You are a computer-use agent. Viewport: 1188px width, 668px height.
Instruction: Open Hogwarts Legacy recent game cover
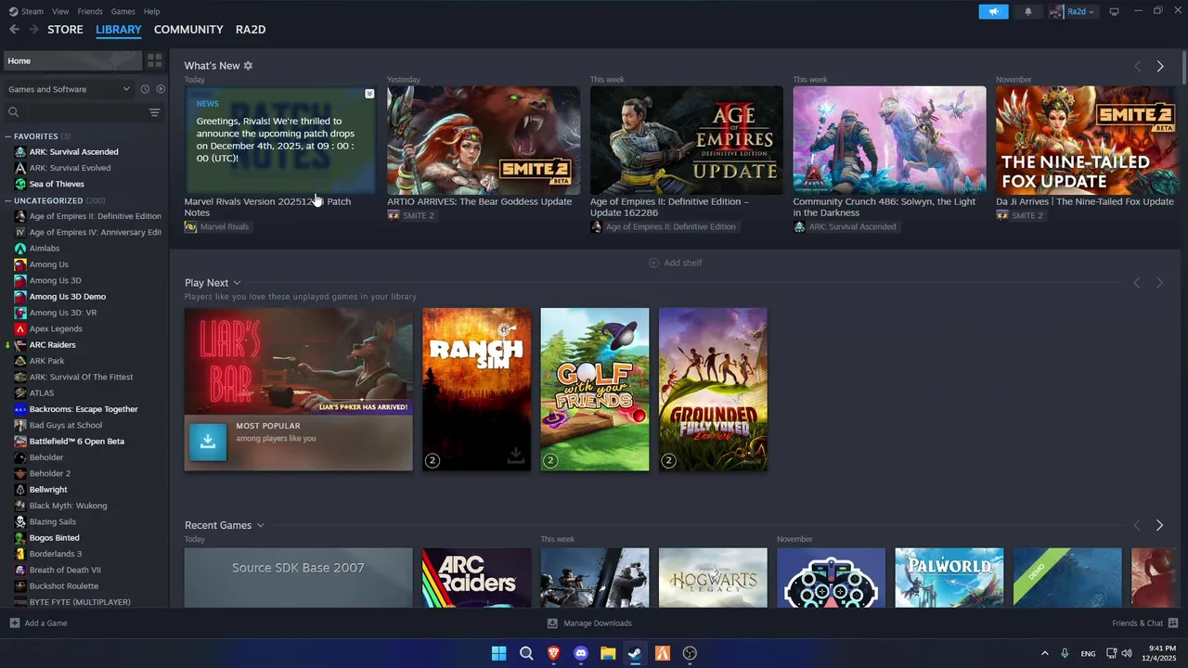pos(713,578)
